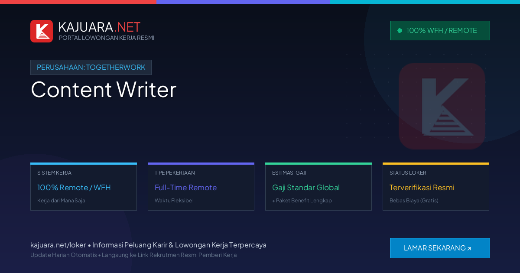Click the KAJUARA.NET site title

pyautogui.click(x=99, y=27)
